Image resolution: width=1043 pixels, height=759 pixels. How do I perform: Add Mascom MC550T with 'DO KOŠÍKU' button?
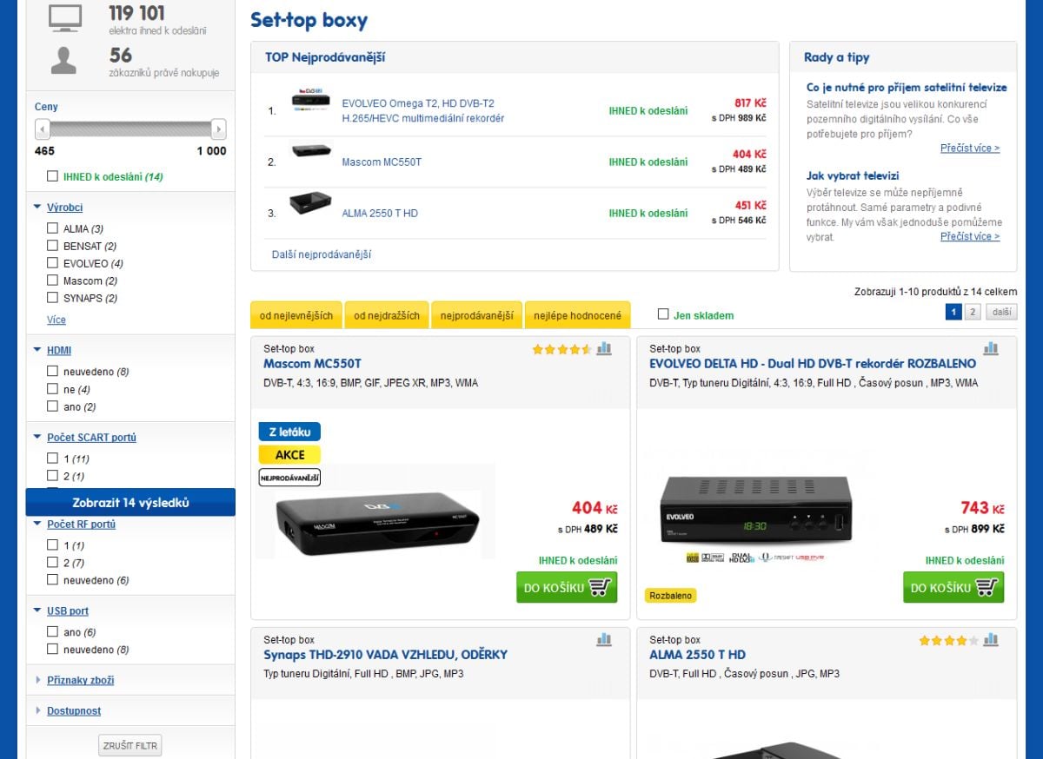tap(566, 587)
